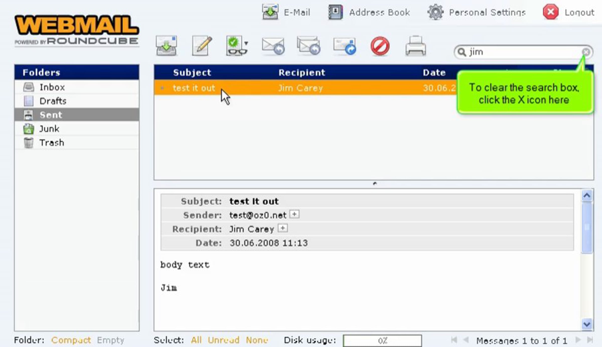Click the Compact folder link

point(71,340)
